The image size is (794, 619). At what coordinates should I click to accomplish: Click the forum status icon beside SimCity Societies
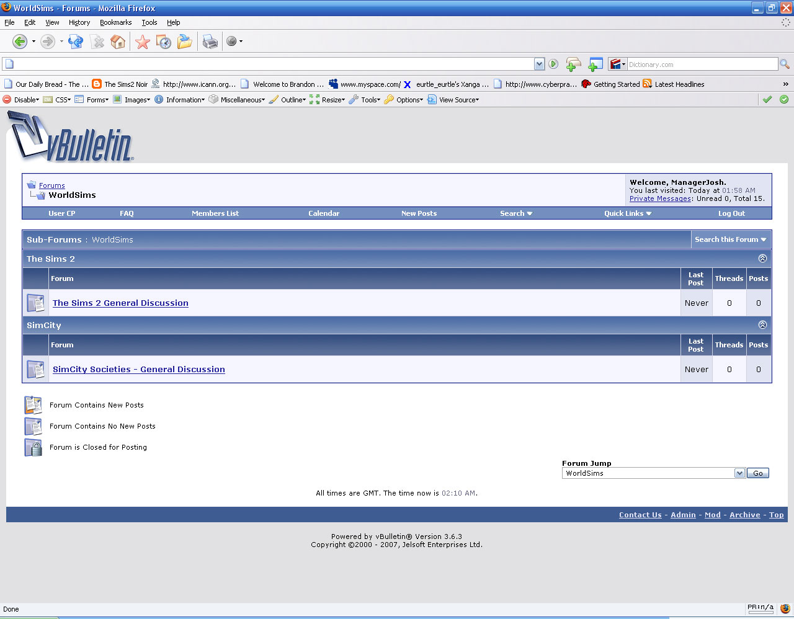[x=35, y=370]
